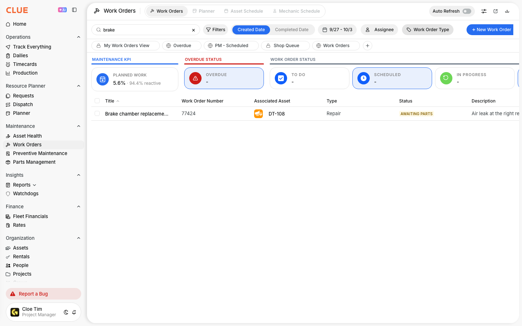
Task: Collapse the Organization section
Action: pyautogui.click(x=79, y=238)
